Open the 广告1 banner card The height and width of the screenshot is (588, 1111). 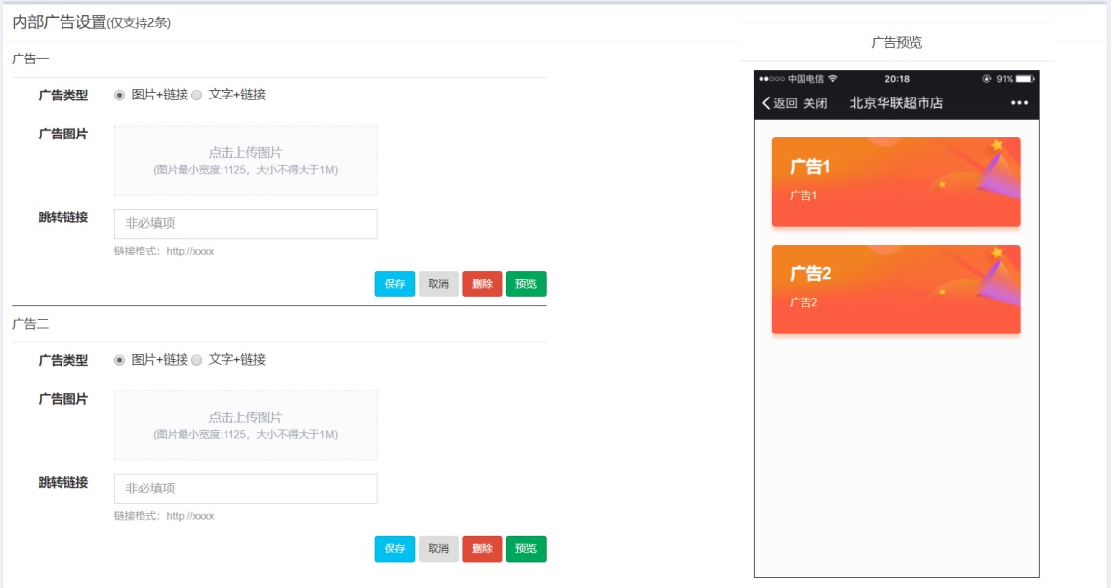pos(896,181)
